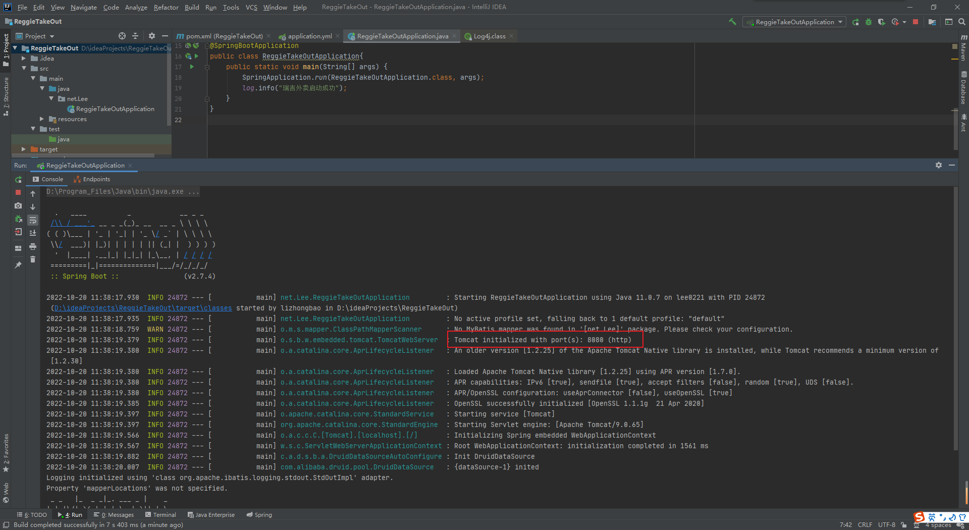Change file encoding UTF-8 in status bar
Viewport: 969px width, 530px height.
coord(886,525)
